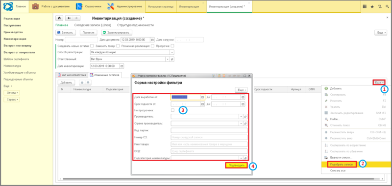392x186 pixels.
Task: Expand Страна производитель dropdown arrow
Action: [x=241, y=123]
